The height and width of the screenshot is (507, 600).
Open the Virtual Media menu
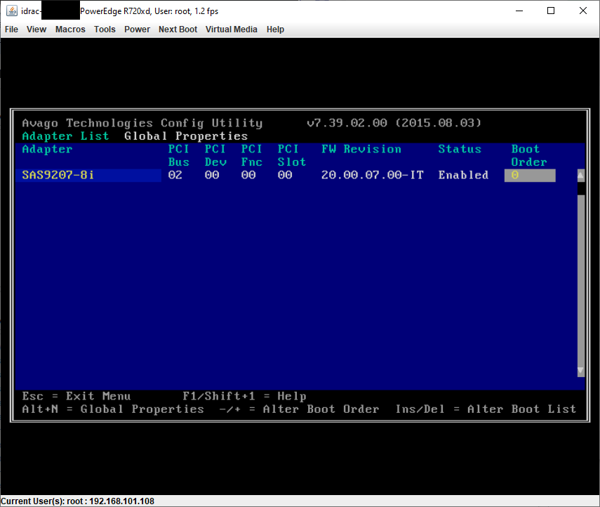click(x=231, y=29)
